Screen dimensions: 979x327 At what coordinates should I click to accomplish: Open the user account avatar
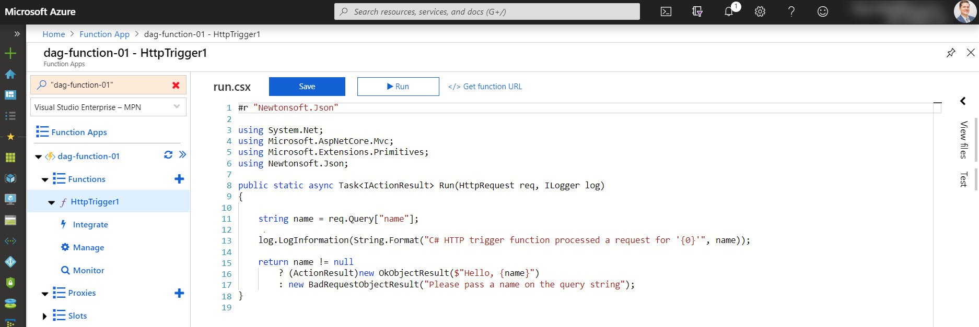point(965,11)
